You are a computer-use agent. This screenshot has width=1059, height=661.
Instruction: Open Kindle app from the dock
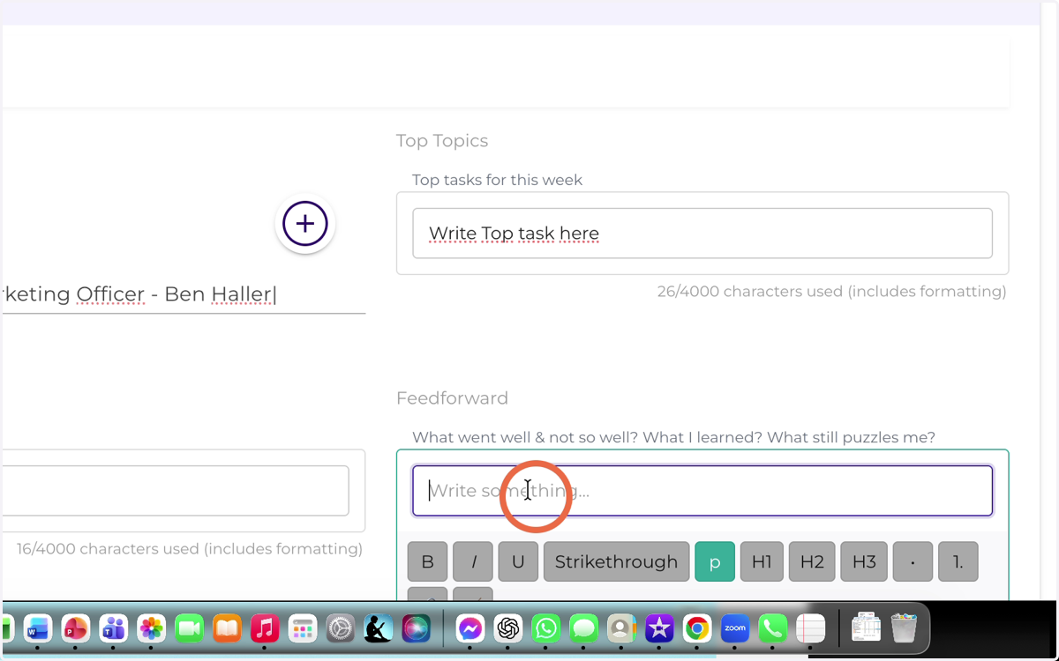click(379, 628)
